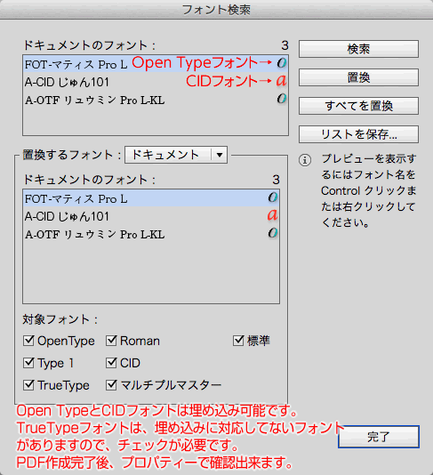
Task: Click OpenType icon of FOT-マティス in top list
Action: pyautogui.click(x=282, y=62)
